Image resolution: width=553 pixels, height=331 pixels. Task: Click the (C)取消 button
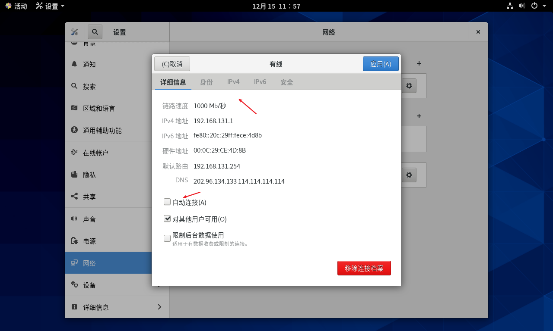172,64
